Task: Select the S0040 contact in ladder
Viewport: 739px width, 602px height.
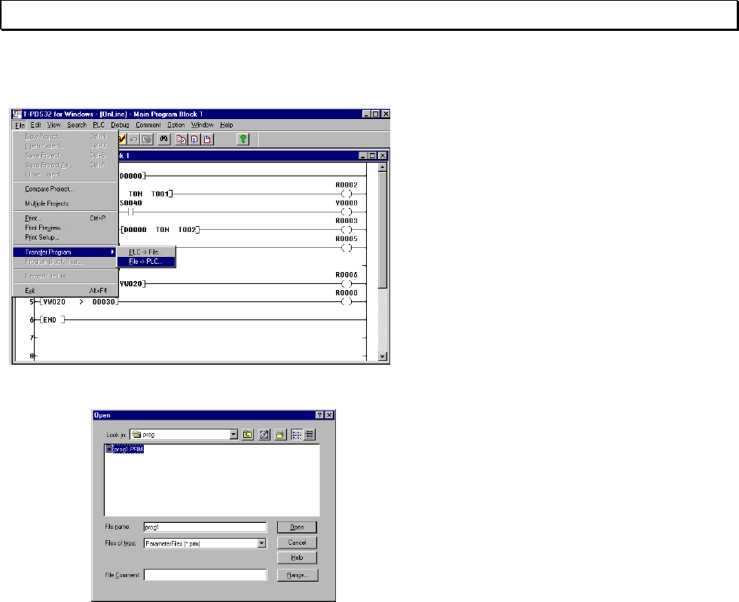Action: [130, 212]
